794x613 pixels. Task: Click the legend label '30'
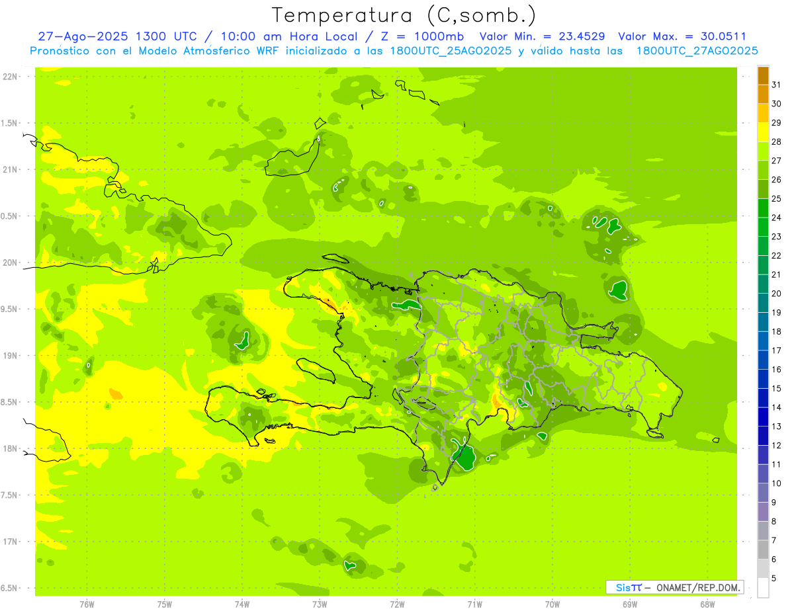tap(776, 104)
